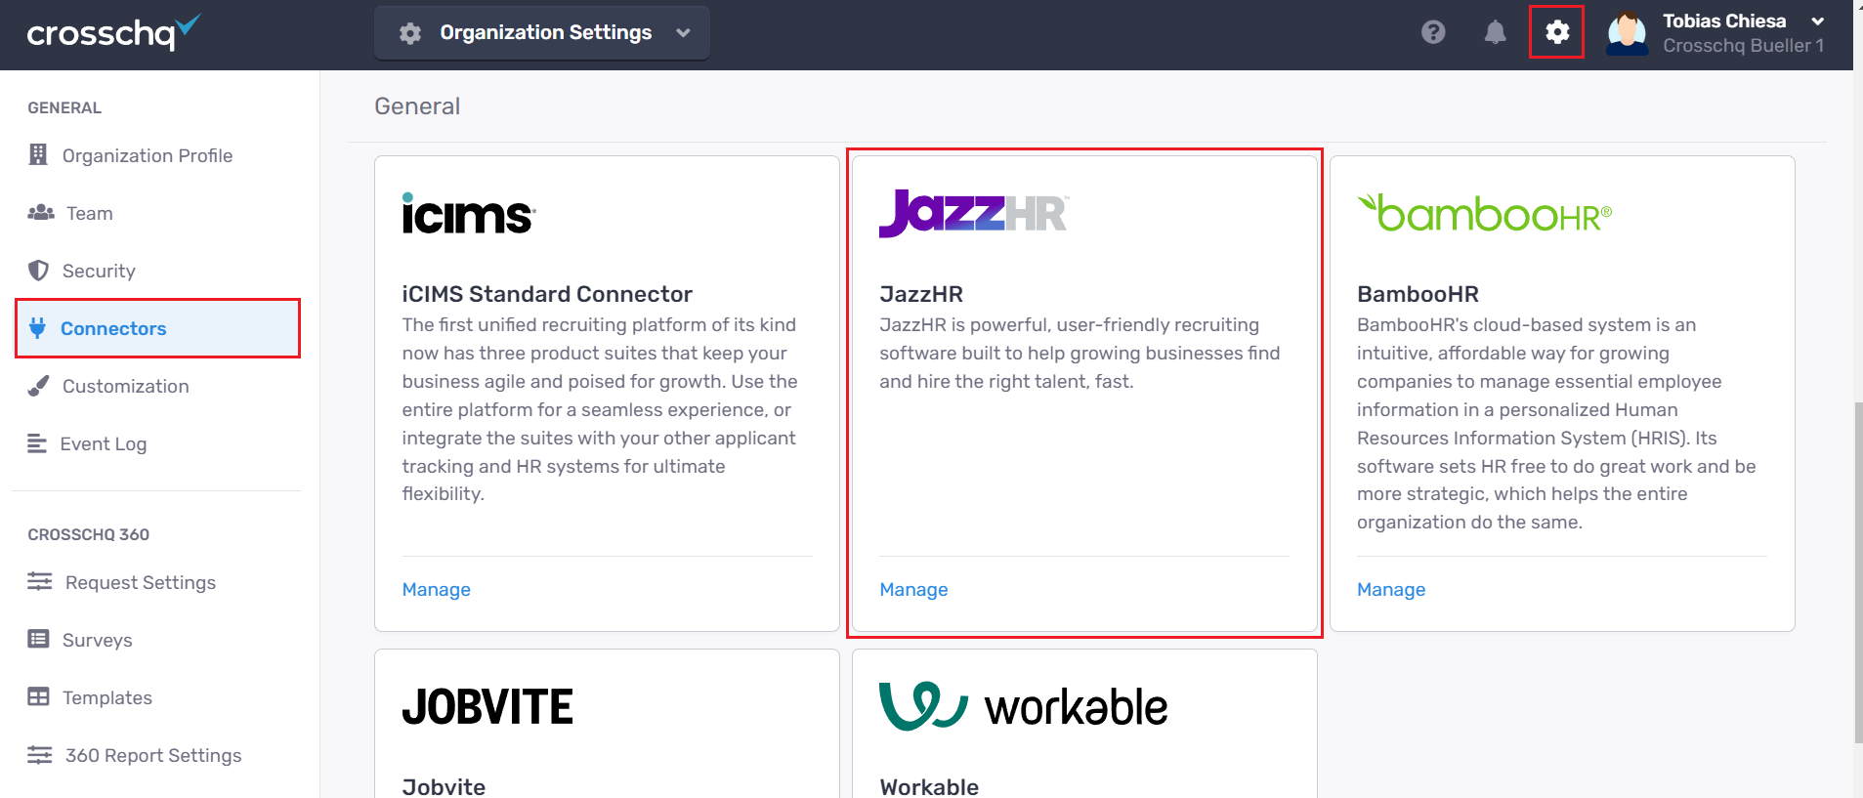The image size is (1863, 798).
Task: Click the General section heading
Action: (x=417, y=105)
